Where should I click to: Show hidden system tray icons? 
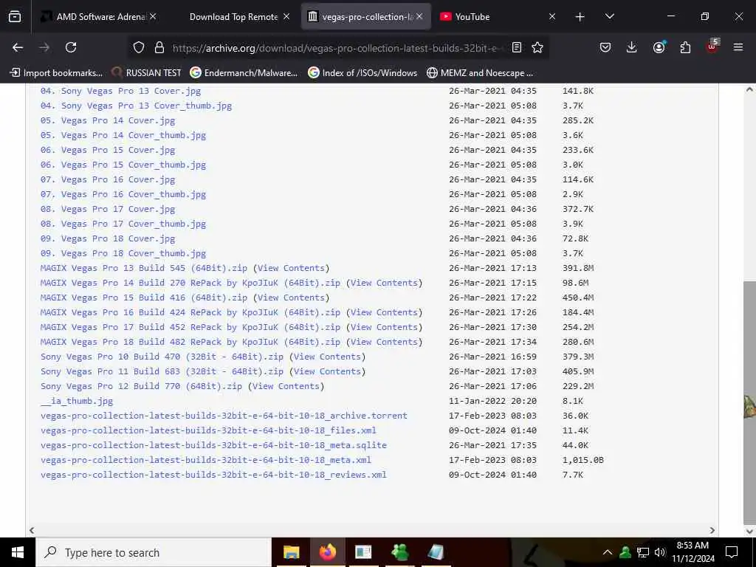coord(608,552)
